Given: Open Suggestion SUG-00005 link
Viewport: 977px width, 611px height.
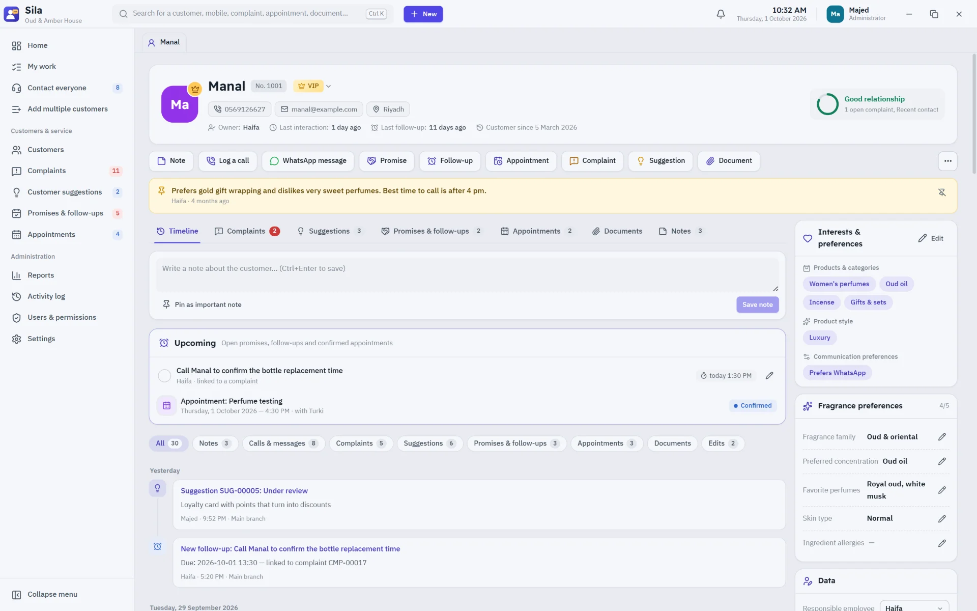Looking at the screenshot, I should [244, 491].
